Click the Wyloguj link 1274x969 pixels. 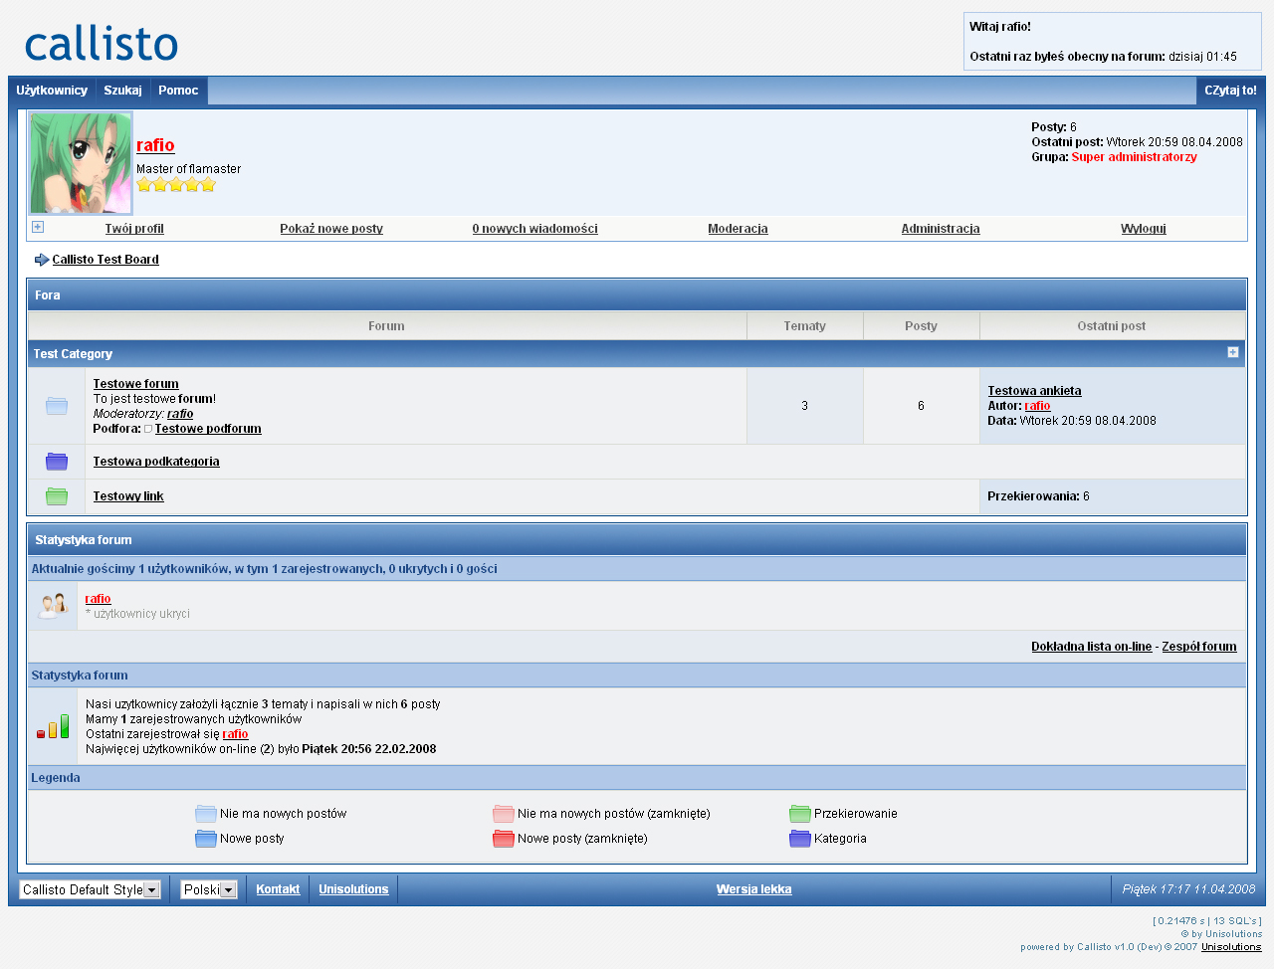pyautogui.click(x=1143, y=229)
